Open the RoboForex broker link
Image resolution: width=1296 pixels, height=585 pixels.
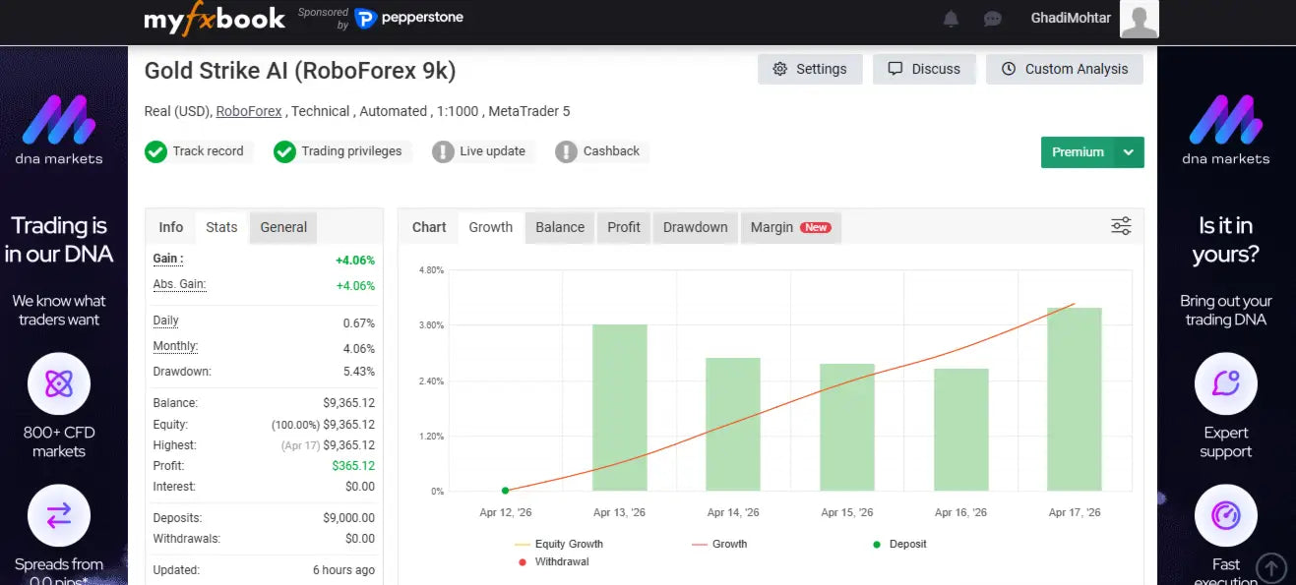[x=249, y=111]
